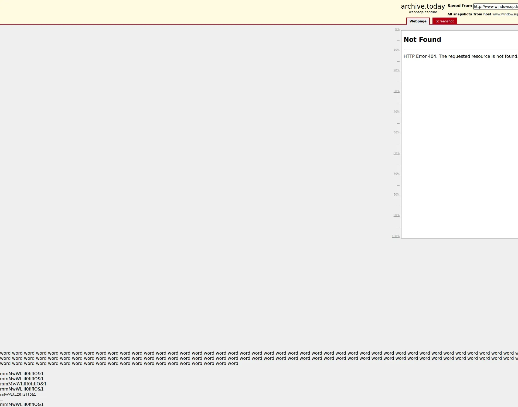The height and width of the screenshot is (407, 518).
Task: Jump to the 10% scroll marker
Action: point(396,50)
